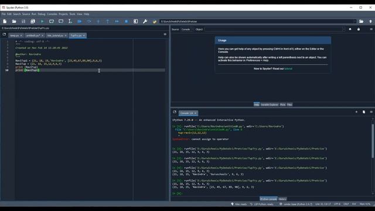This screenshot has height=211, width=375.
Task: Open the Tools menu
Action: pyautogui.click(x=72, y=14)
